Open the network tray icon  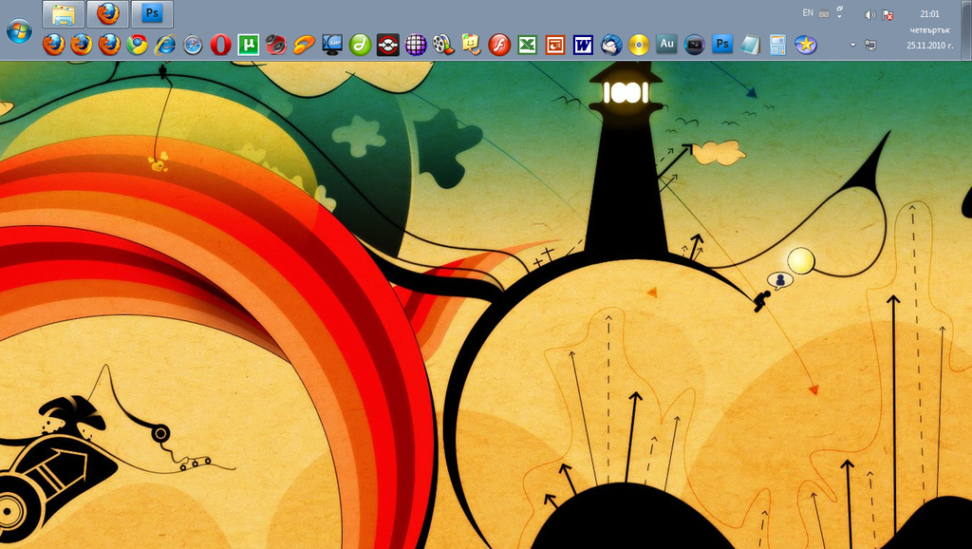coord(870,45)
